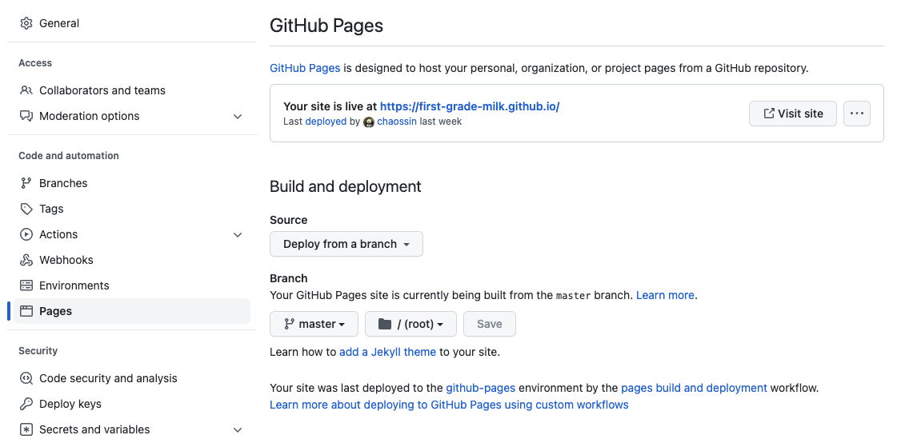Click the Learn more link about branch
Image resolution: width=897 pixels, height=443 pixels.
(665, 296)
